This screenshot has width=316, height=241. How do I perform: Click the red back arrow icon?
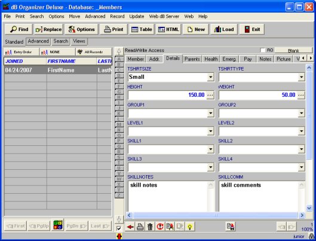[130, 227]
